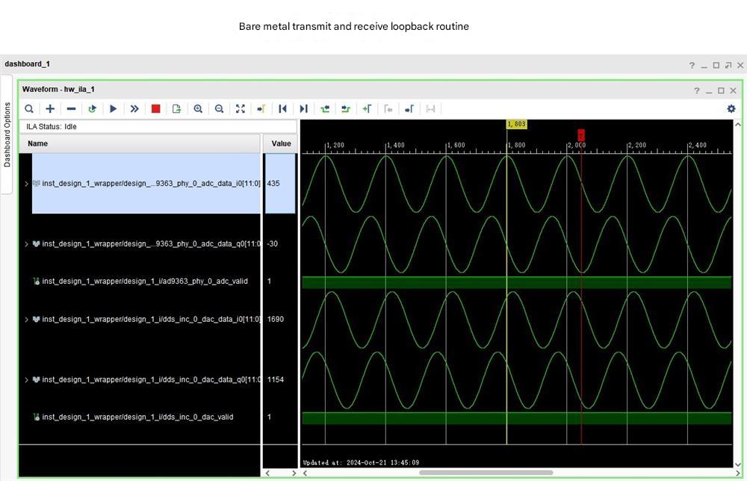
Task: Select the dds_inc_0_dac_valid signal row
Action: coord(137,418)
